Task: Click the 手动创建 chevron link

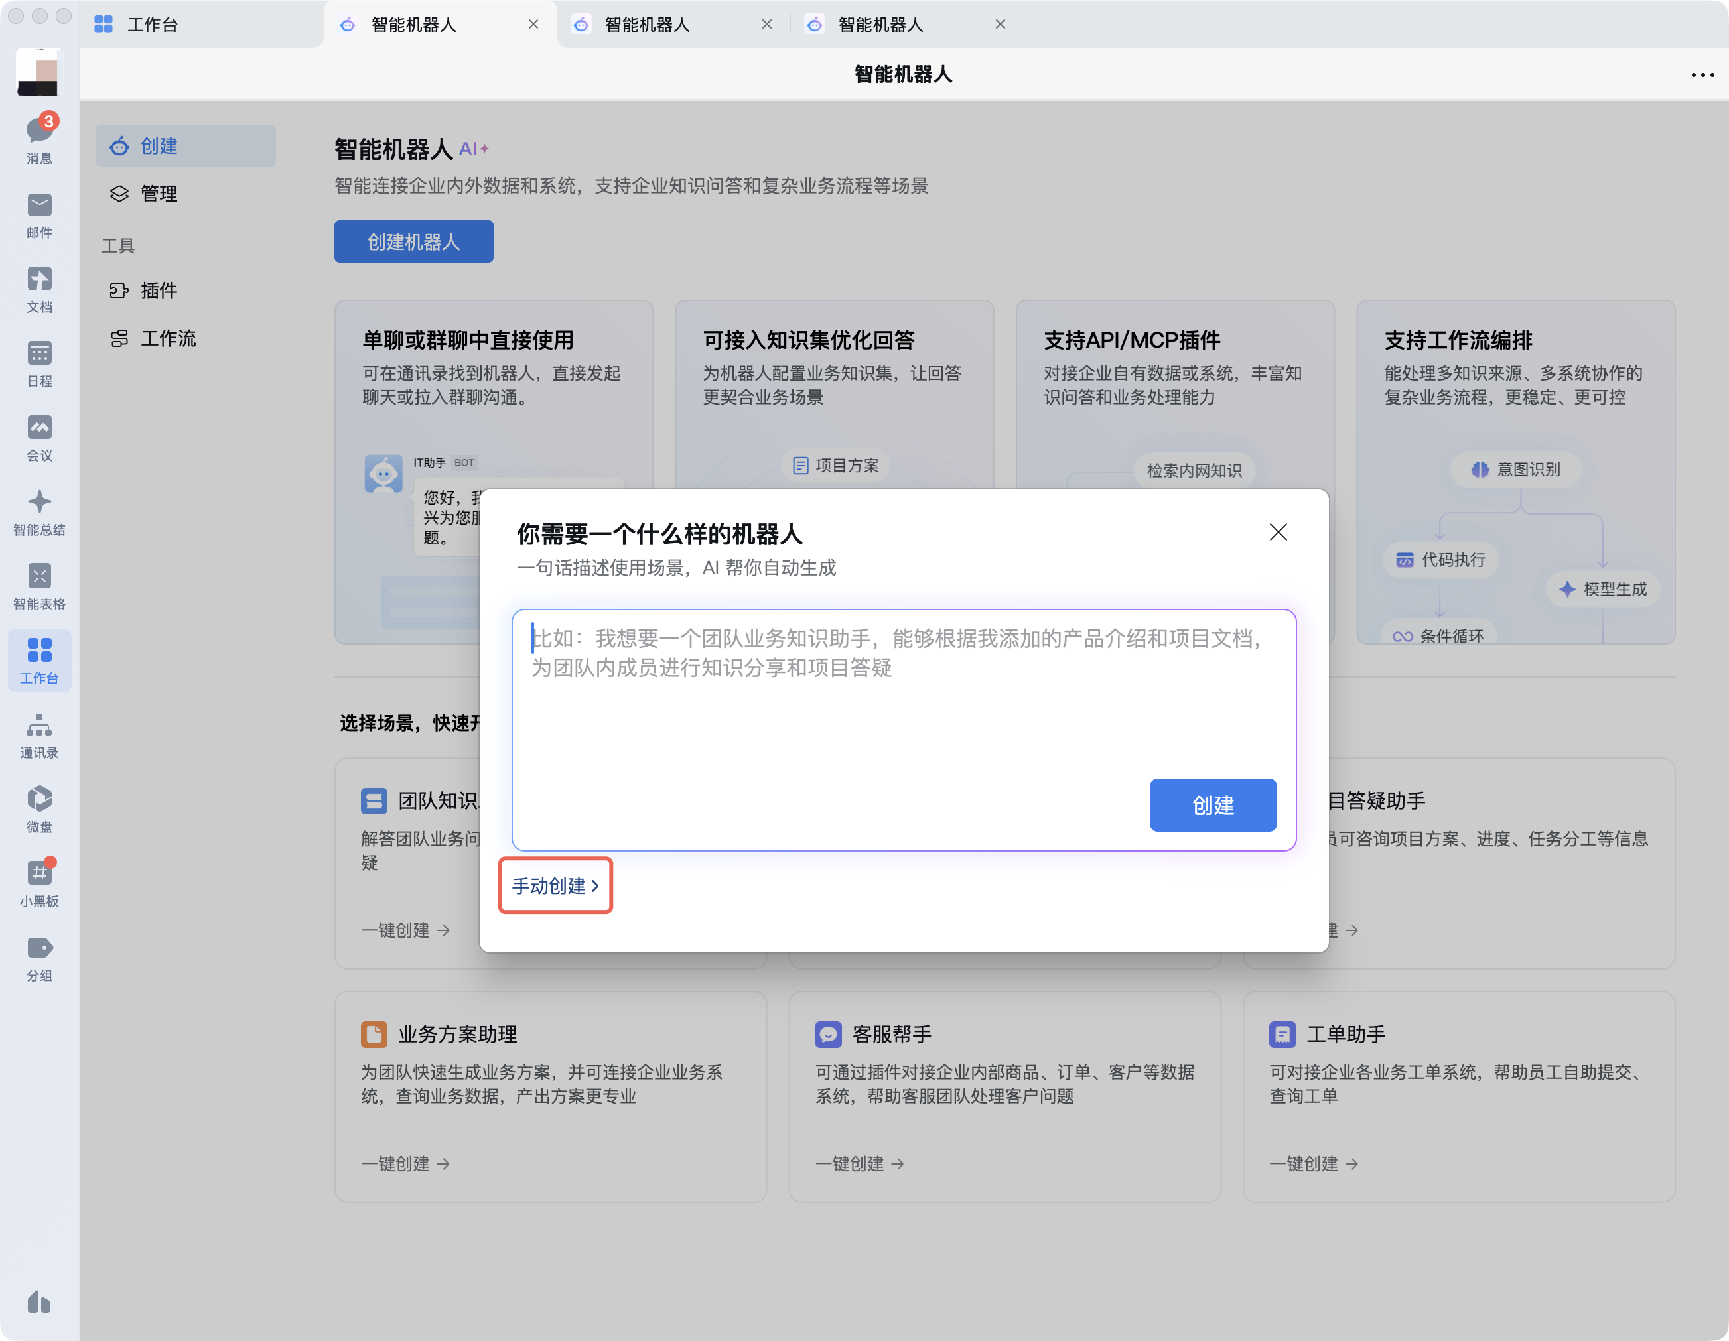Action: [555, 886]
